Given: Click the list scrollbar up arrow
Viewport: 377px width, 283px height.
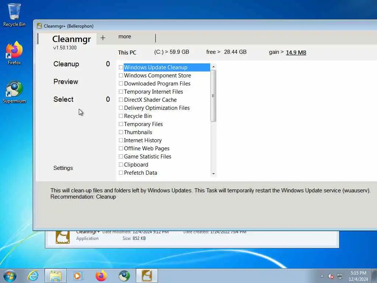Looking at the screenshot, I should (x=213, y=66).
